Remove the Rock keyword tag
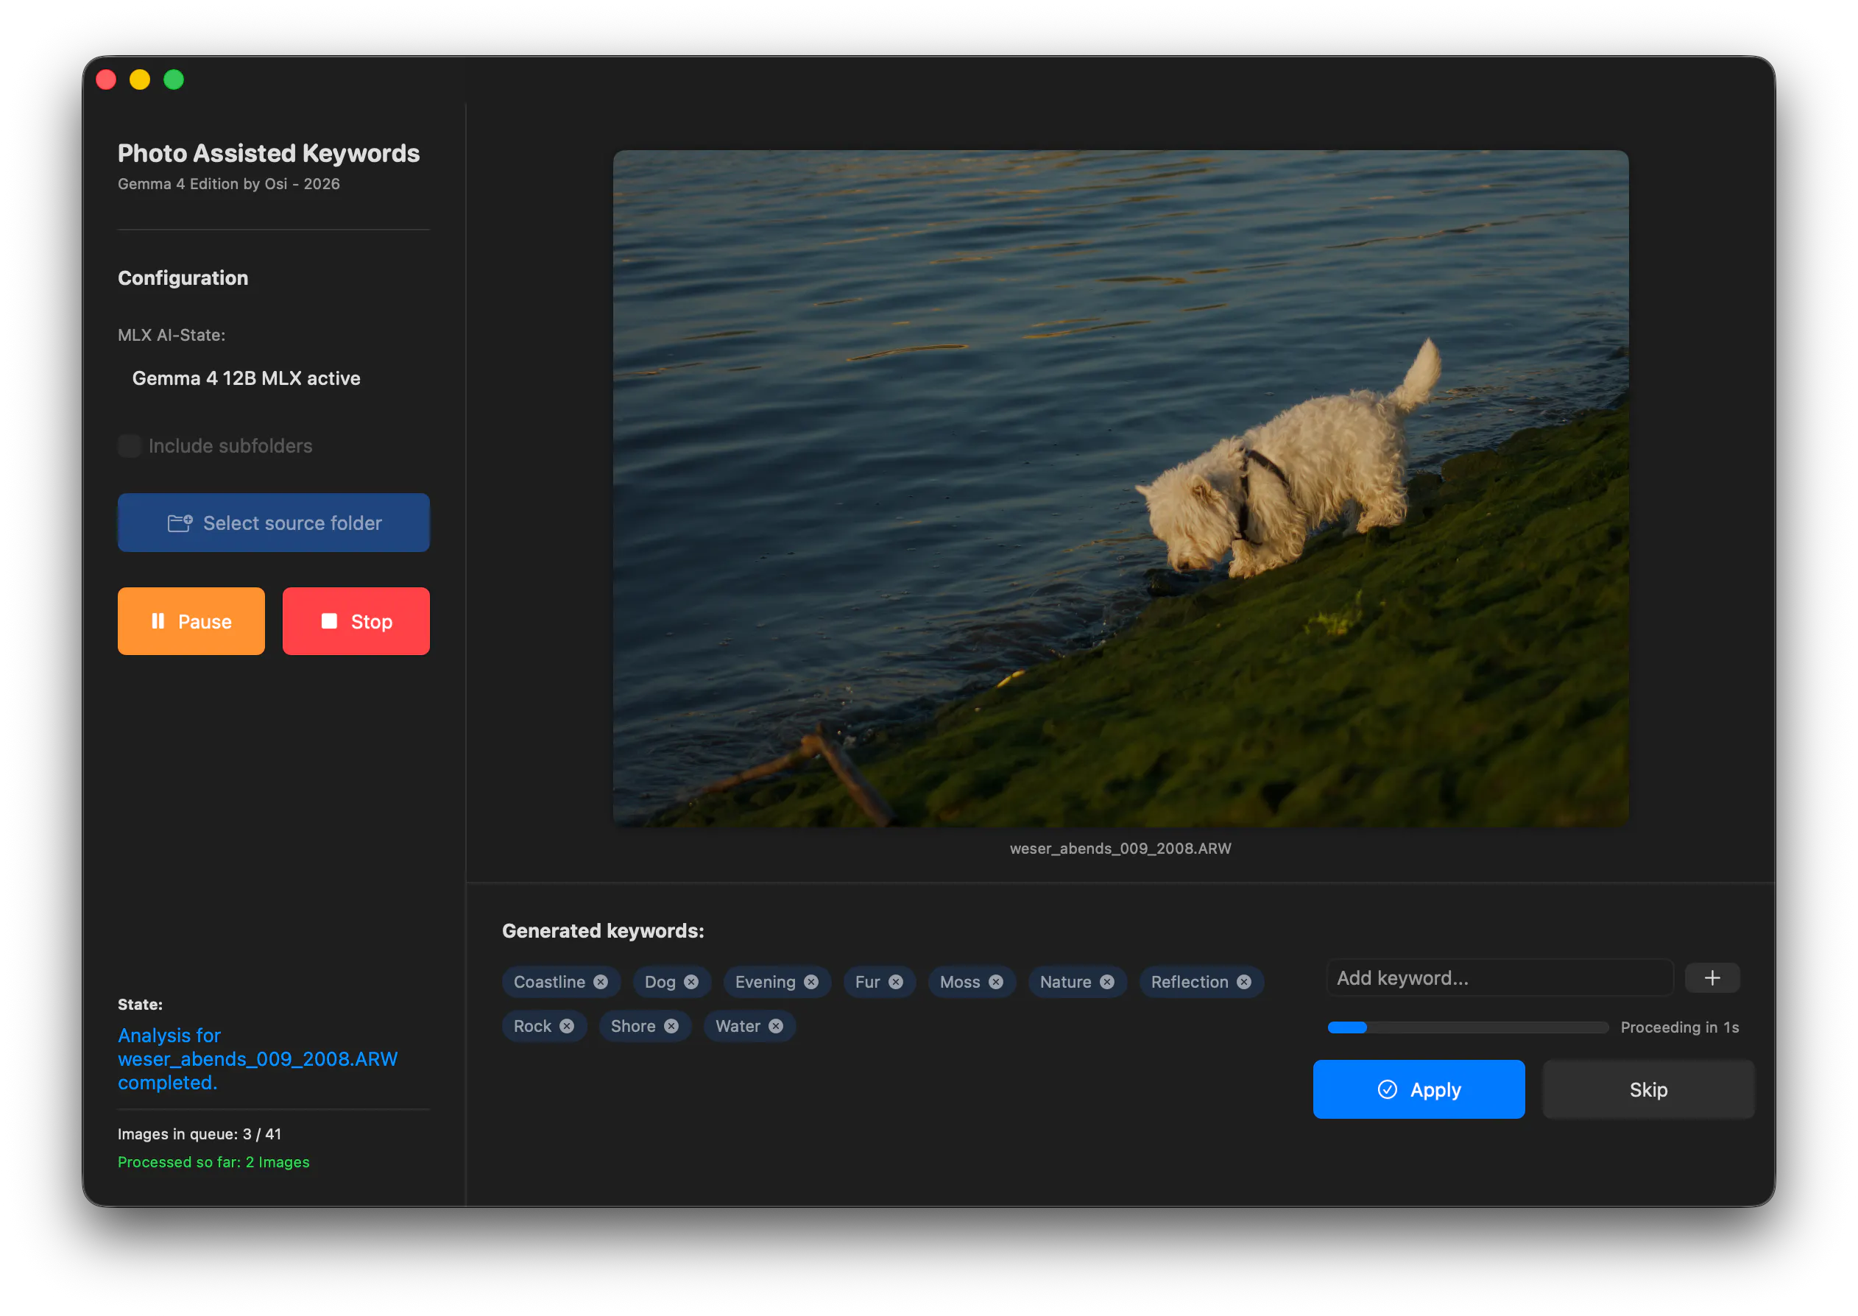The image size is (1858, 1316). point(566,1026)
